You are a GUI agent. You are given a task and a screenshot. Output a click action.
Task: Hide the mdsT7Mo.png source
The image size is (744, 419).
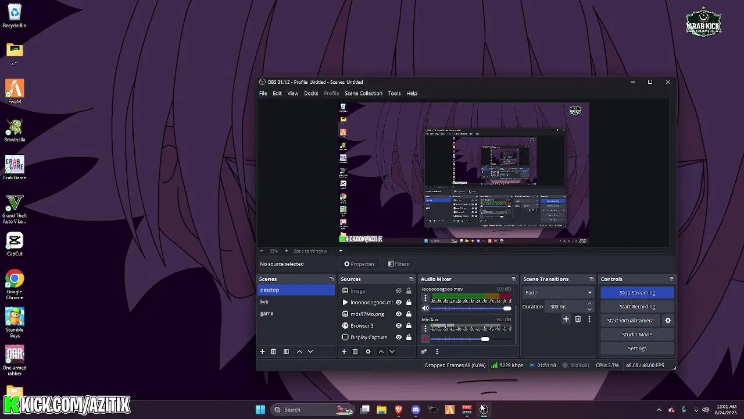click(399, 314)
